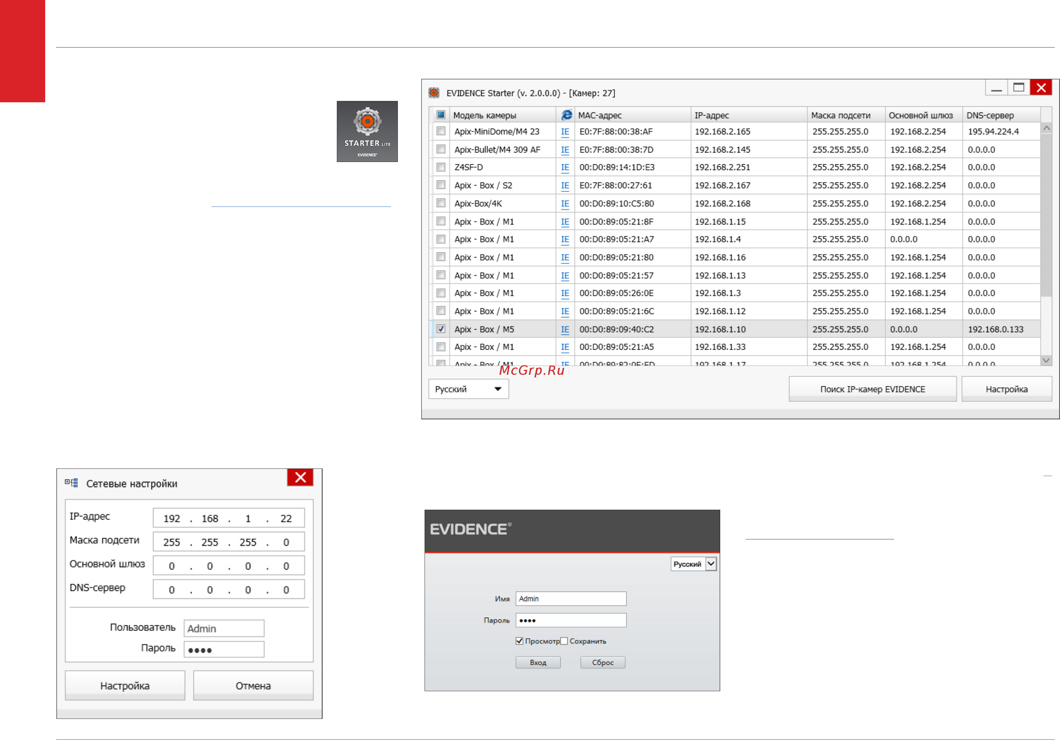Click the Пароль field in network dialog
Image resolution: width=1060 pixels, height=740 pixels.
tap(224, 650)
